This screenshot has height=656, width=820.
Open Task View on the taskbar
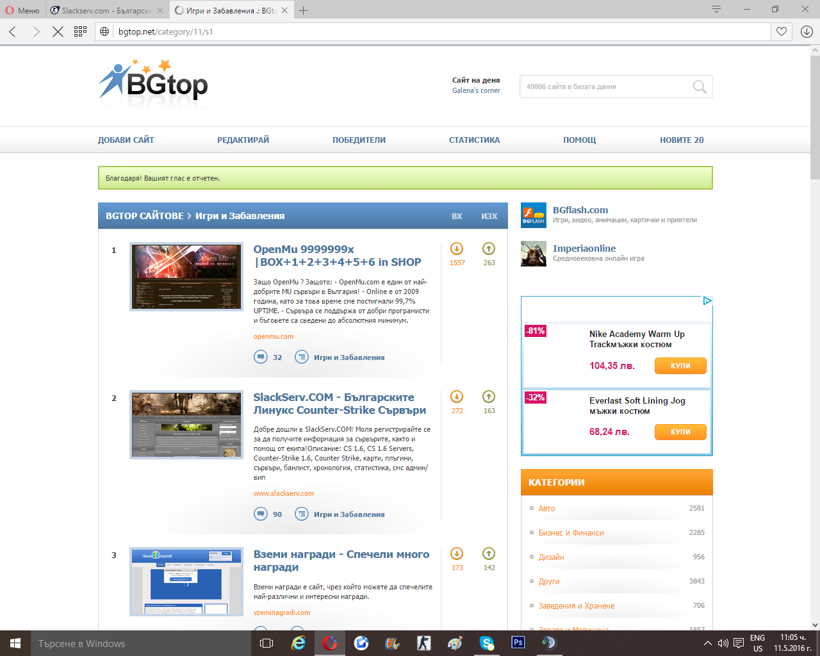coord(266,643)
